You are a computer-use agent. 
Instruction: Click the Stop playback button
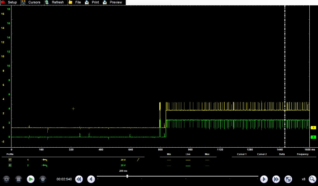coord(18,179)
